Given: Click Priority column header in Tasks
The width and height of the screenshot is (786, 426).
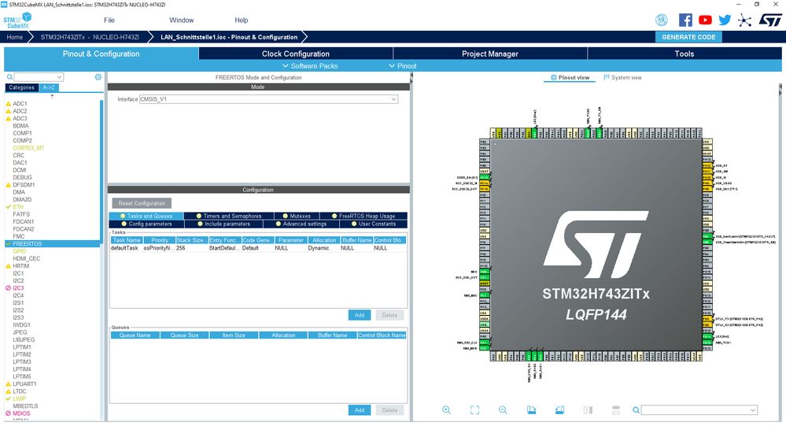Looking at the screenshot, I should point(160,240).
